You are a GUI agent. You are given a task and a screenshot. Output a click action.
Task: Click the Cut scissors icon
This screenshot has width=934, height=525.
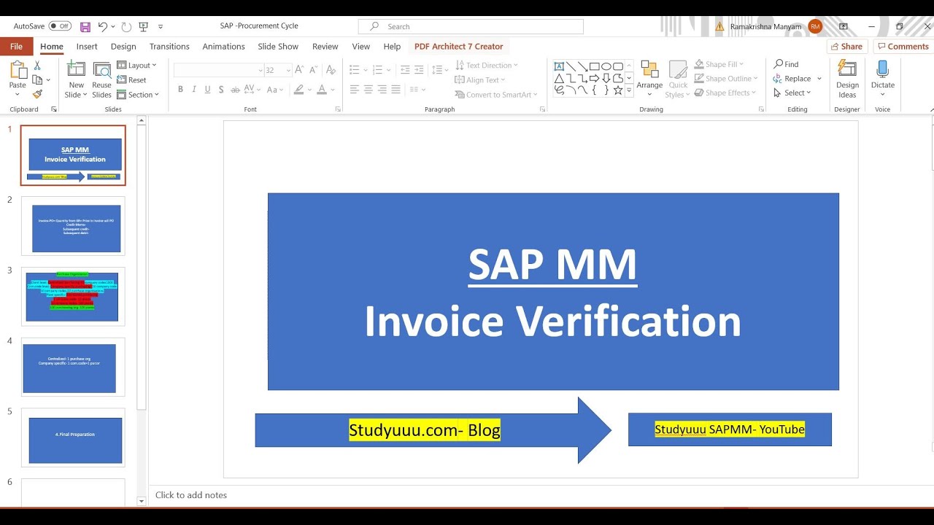pyautogui.click(x=37, y=66)
